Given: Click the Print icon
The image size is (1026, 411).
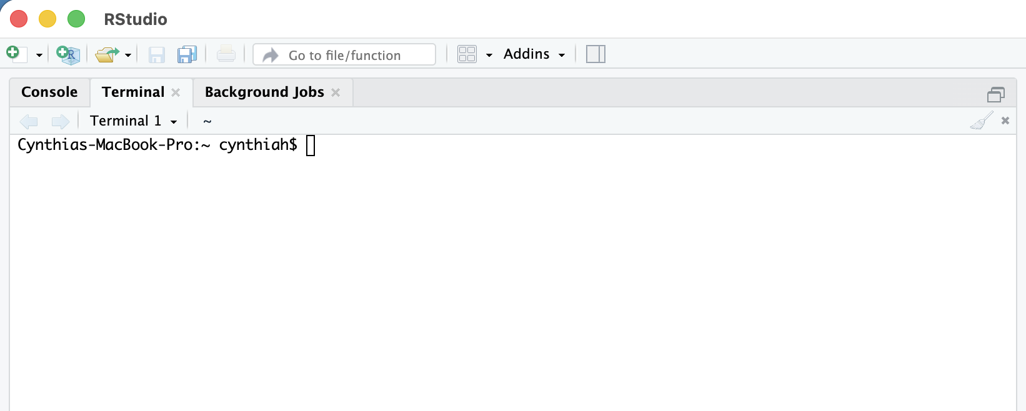Looking at the screenshot, I should [x=226, y=54].
